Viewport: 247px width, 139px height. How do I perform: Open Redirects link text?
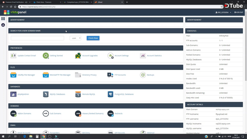point(118,114)
